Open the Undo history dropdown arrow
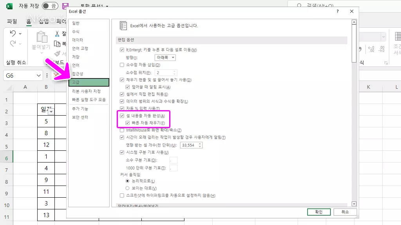 click(20, 34)
